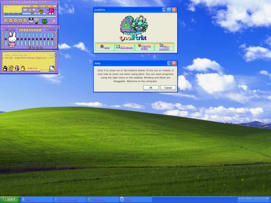Click the Hello Kitty icon in the playlist
Viewport: 271px width, 203px height.
(52, 68)
